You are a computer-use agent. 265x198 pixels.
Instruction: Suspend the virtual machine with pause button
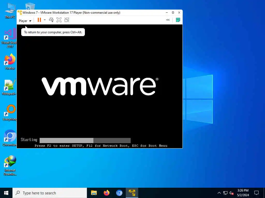tap(39, 20)
